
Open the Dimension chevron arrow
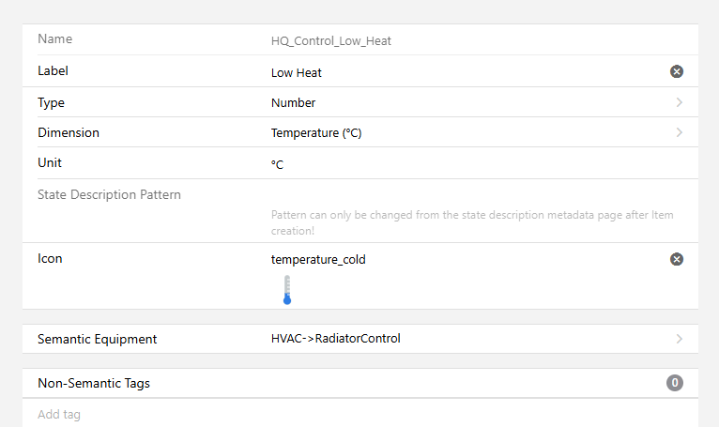point(679,132)
